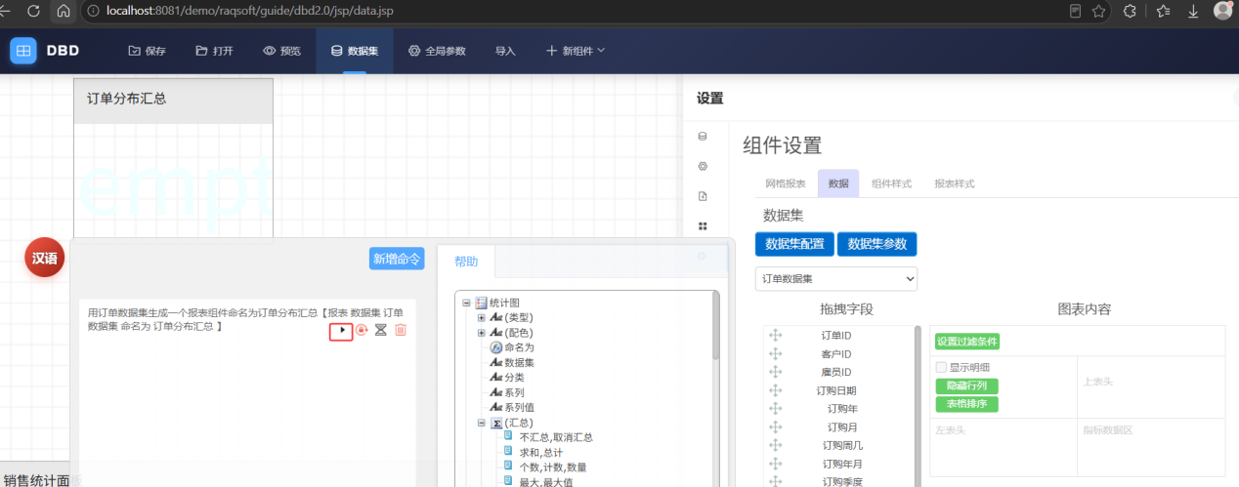This screenshot has height=487, width=1239.
Task: Click the 隐藏行列 button
Action: (966, 386)
